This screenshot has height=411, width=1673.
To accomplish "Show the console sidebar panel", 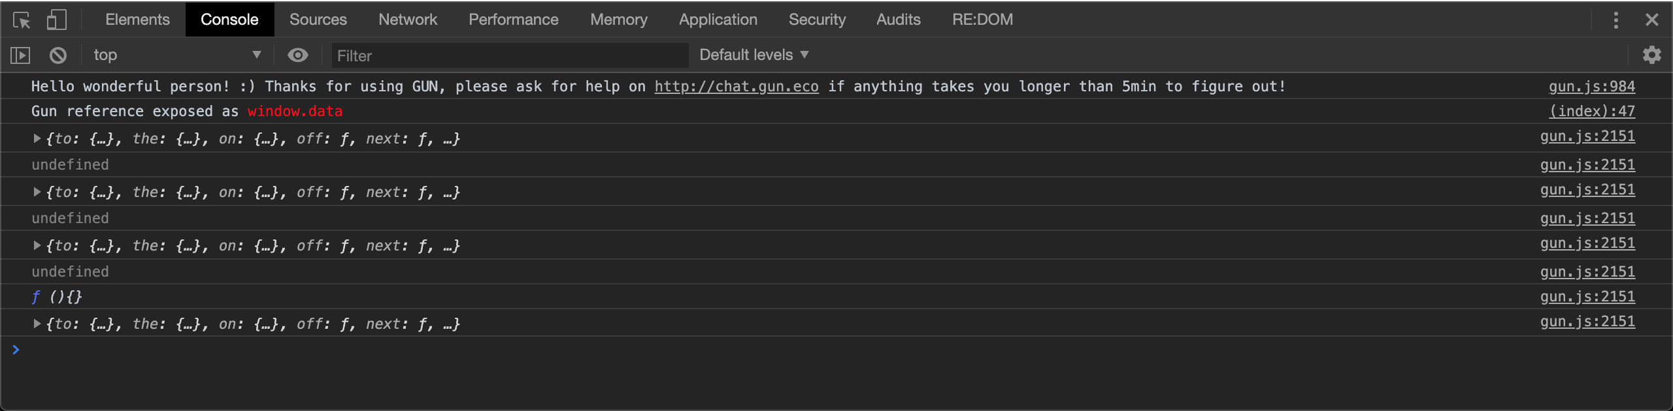I will (20, 55).
